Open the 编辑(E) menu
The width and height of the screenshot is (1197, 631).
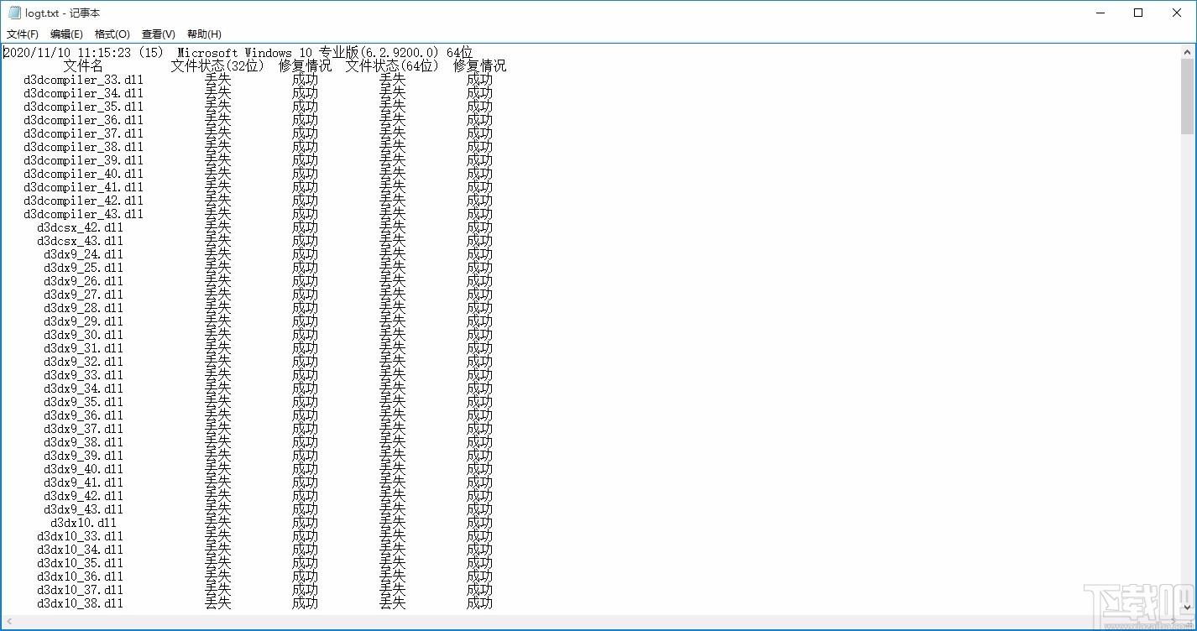pyautogui.click(x=66, y=34)
